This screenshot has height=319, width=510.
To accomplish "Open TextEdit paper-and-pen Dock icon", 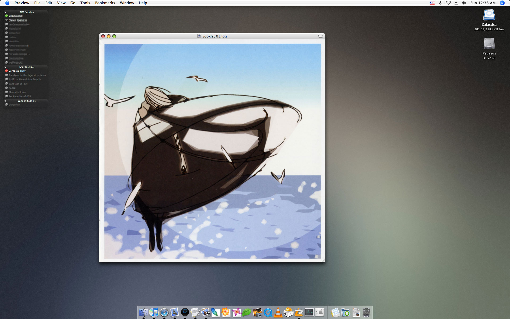I will 195,312.
